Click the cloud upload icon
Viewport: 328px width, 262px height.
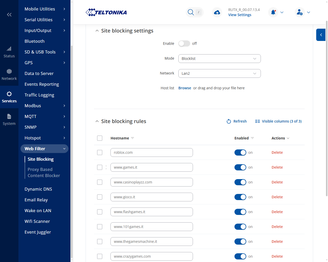(217, 12)
